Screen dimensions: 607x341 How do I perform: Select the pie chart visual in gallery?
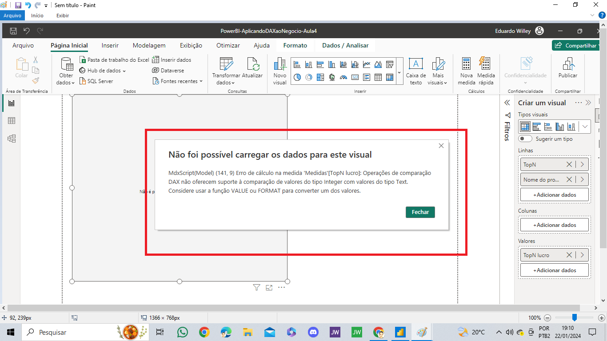[x=297, y=77]
